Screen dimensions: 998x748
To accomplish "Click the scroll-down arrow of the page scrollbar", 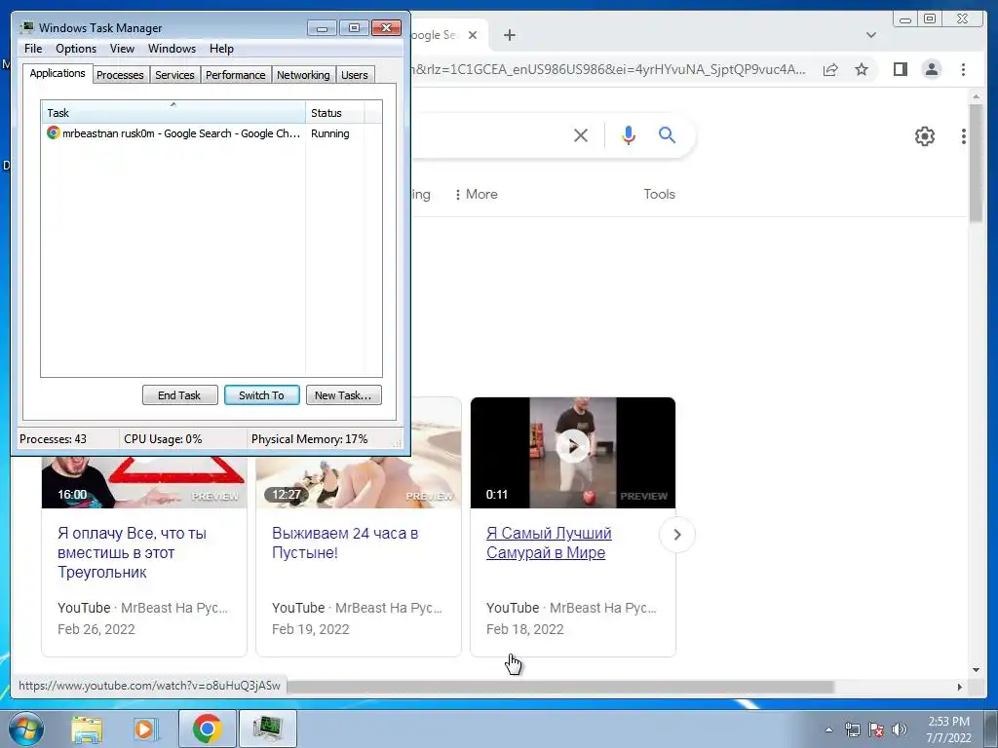I will point(976,670).
